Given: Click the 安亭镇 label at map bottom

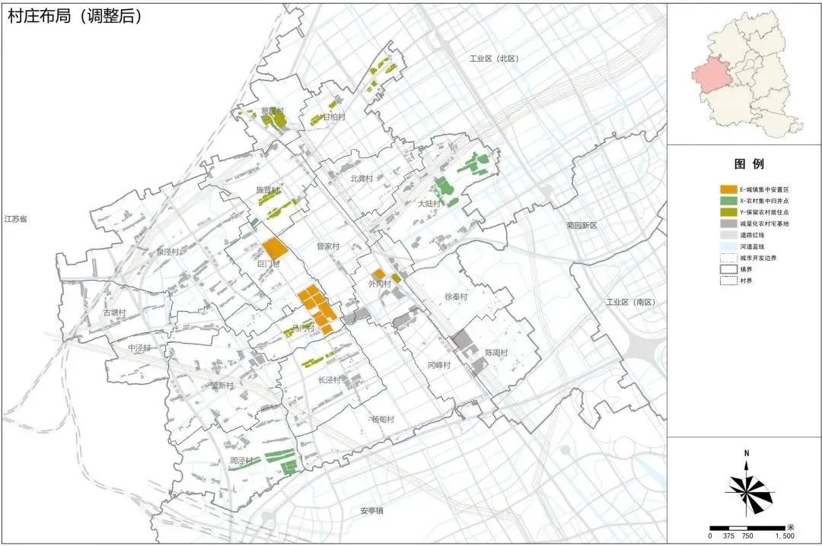Looking at the screenshot, I should (371, 510).
